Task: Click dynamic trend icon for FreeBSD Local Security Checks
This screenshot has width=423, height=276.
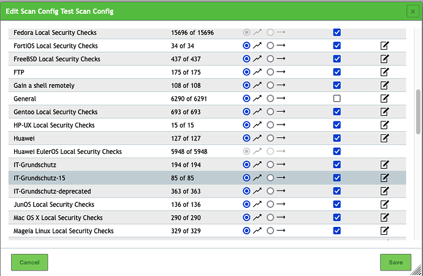Action: [257, 59]
